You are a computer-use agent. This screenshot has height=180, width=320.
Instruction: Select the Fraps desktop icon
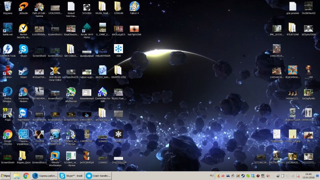coord(8,114)
